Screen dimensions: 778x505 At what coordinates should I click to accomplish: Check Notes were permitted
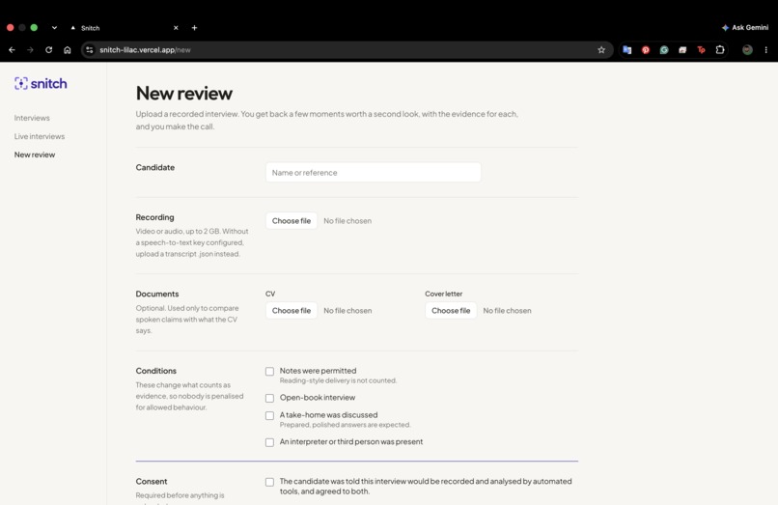click(269, 372)
